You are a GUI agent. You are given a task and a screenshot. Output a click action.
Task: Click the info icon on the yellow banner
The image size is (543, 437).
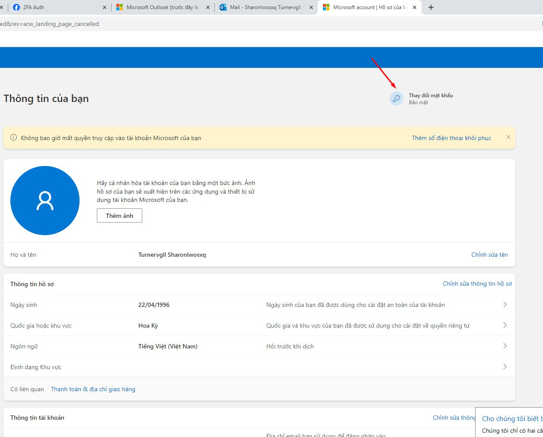click(x=13, y=137)
